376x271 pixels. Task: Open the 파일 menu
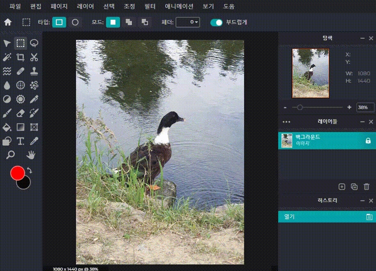coord(15,7)
